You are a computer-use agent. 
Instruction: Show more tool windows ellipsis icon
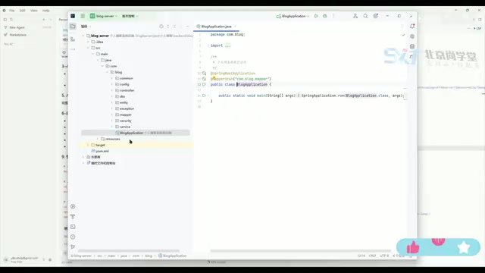click(x=73, y=49)
